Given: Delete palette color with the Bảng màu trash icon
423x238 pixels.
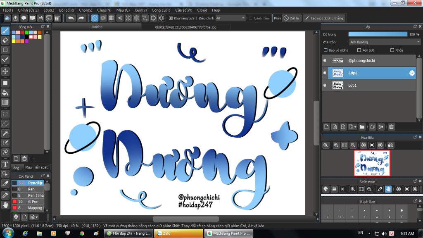Looking at the screenshot, I should (24, 158).
